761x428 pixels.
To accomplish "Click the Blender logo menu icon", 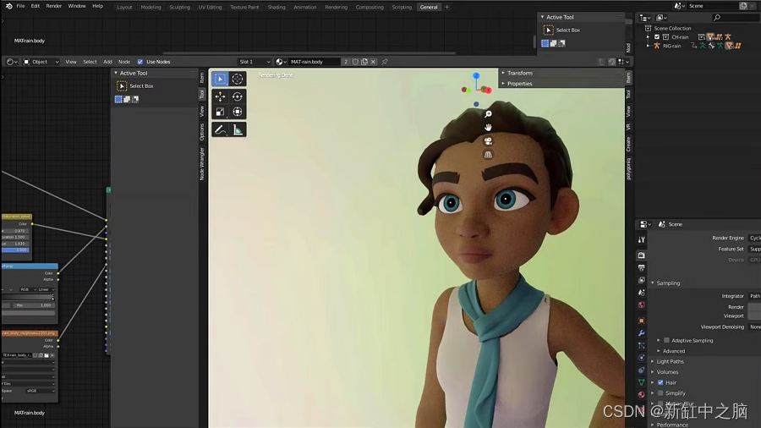I will [8, 6].
